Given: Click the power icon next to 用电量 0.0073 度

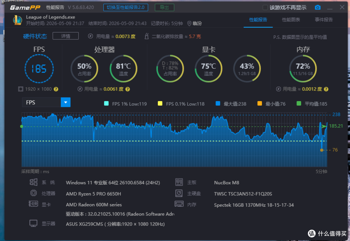Looking at the screenshot, I should coord(90,36).
